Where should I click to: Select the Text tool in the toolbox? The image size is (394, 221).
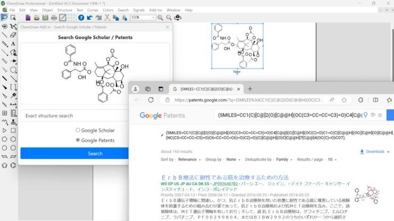[13, 44]
